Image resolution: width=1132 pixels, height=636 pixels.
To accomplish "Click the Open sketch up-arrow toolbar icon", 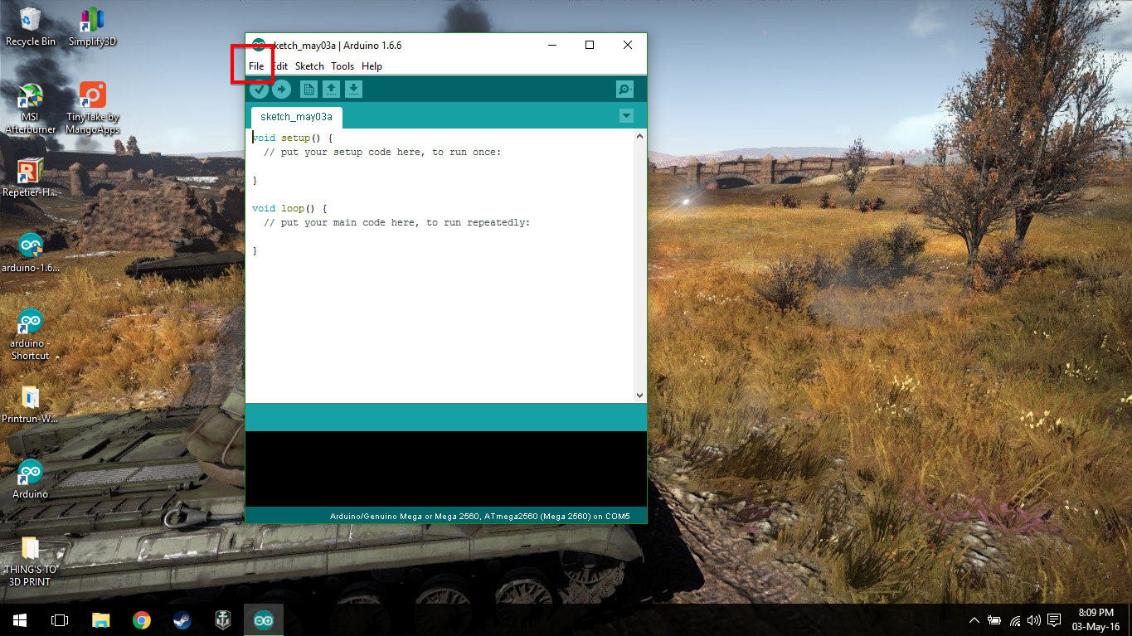I will (331, 90).
